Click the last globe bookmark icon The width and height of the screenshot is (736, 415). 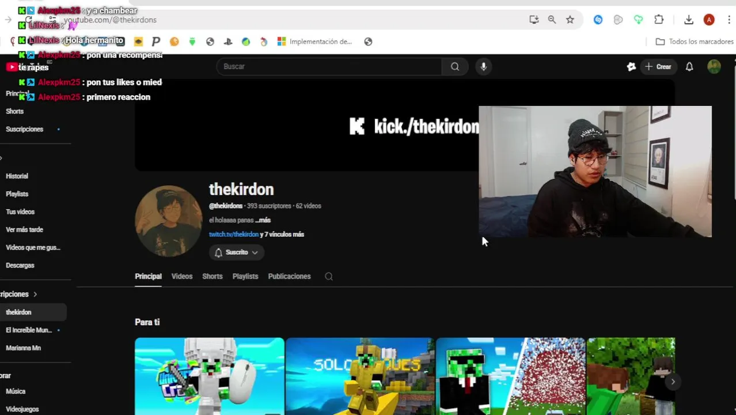[x=369, y=41]
